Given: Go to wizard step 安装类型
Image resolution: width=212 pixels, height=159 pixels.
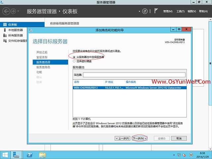Looking at the screenshot, I should [42, 57].
